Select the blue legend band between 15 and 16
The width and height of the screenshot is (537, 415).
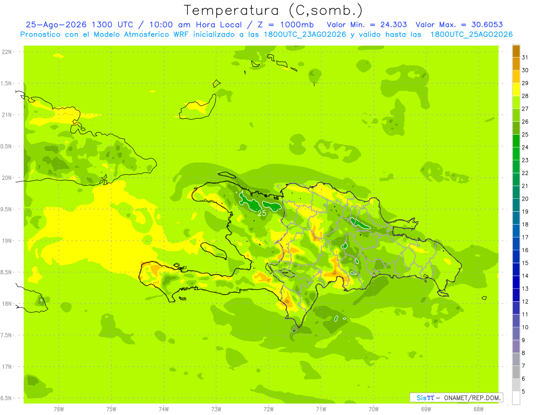coord(516,256)
